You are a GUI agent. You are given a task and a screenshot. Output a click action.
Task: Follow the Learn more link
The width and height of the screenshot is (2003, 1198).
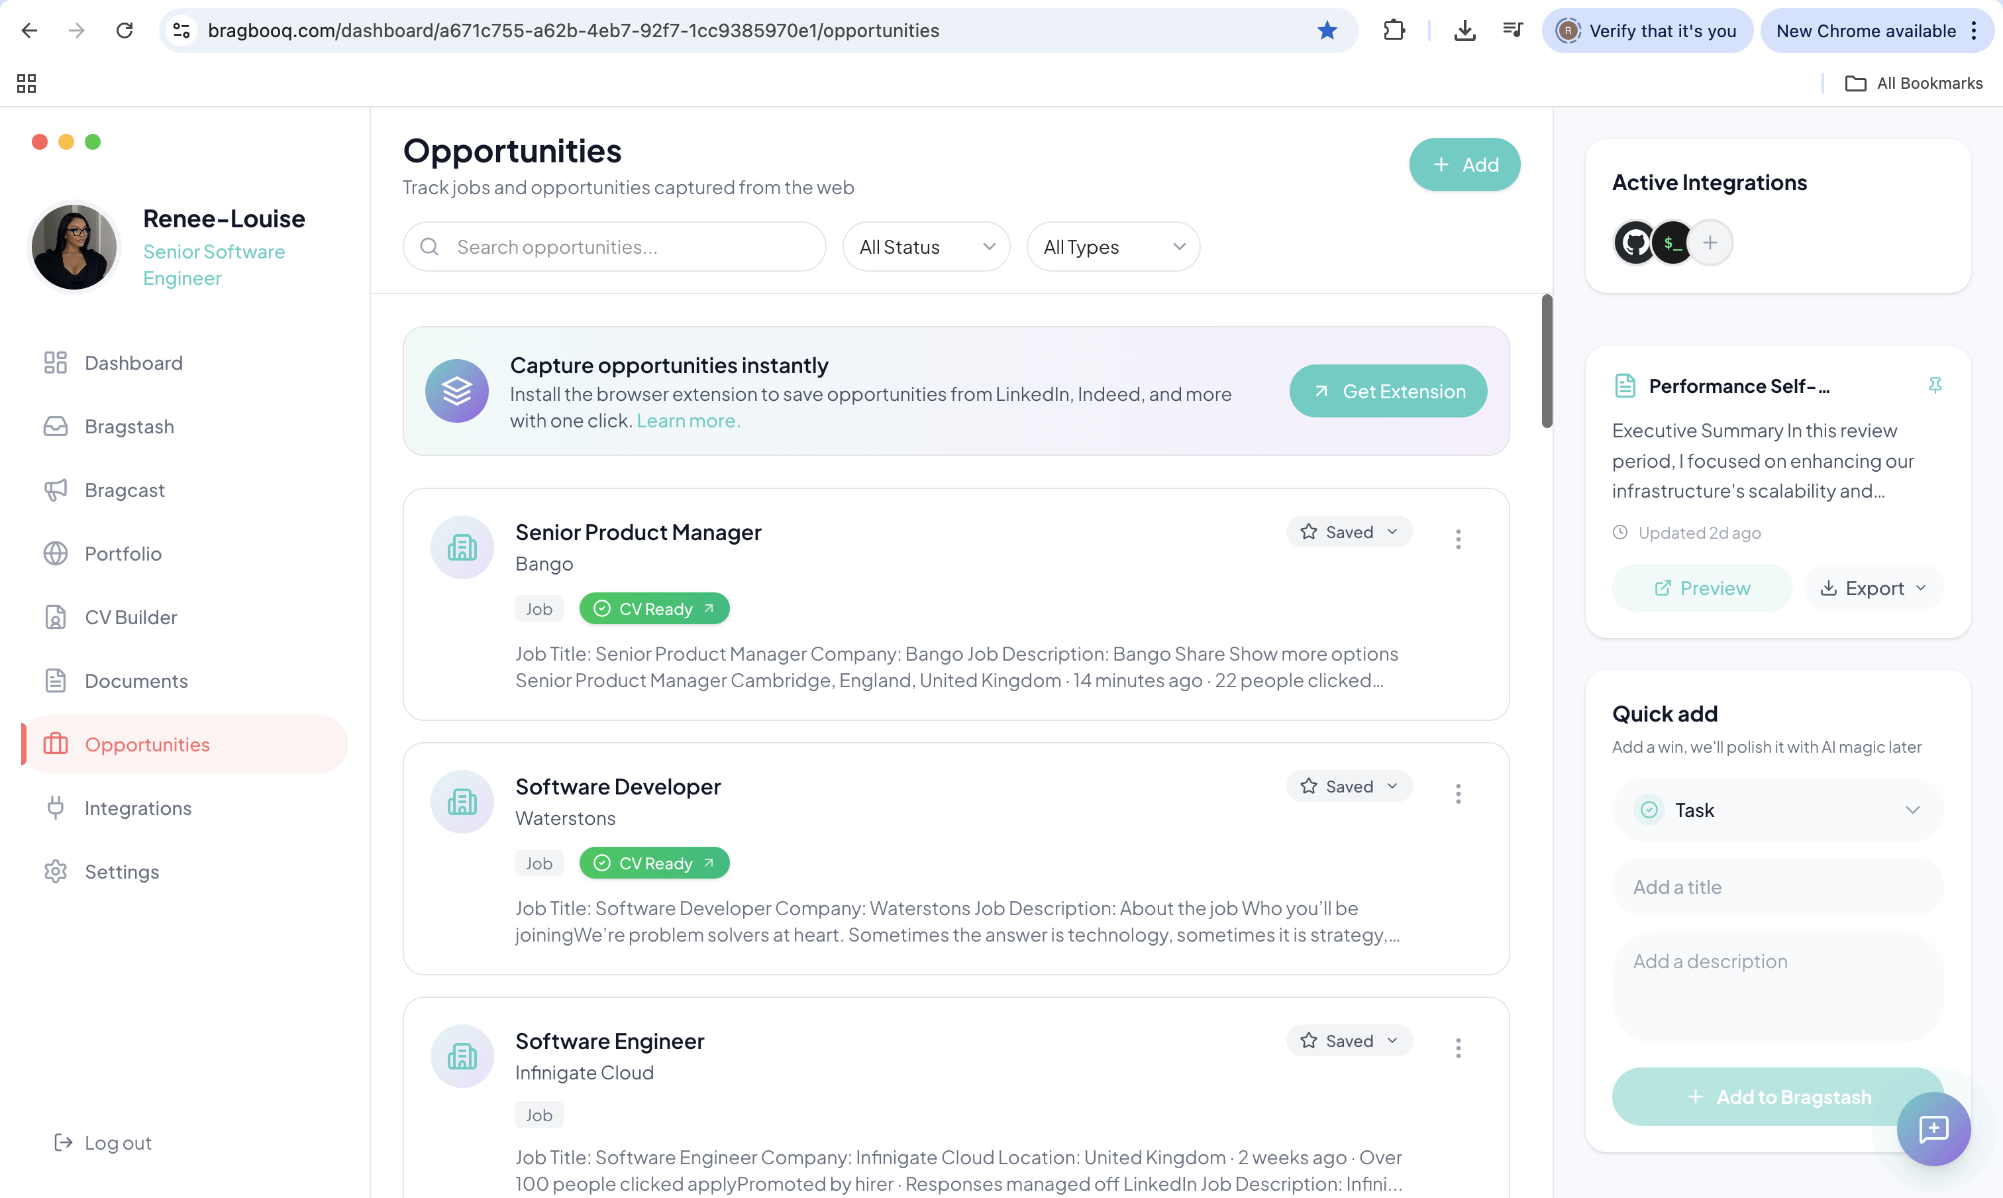(x=688, y=421)
